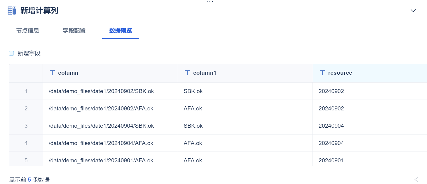Click the SBK.ok cell in row 3
This screenshot has height=184, width=427.
(x=193, y=126)
